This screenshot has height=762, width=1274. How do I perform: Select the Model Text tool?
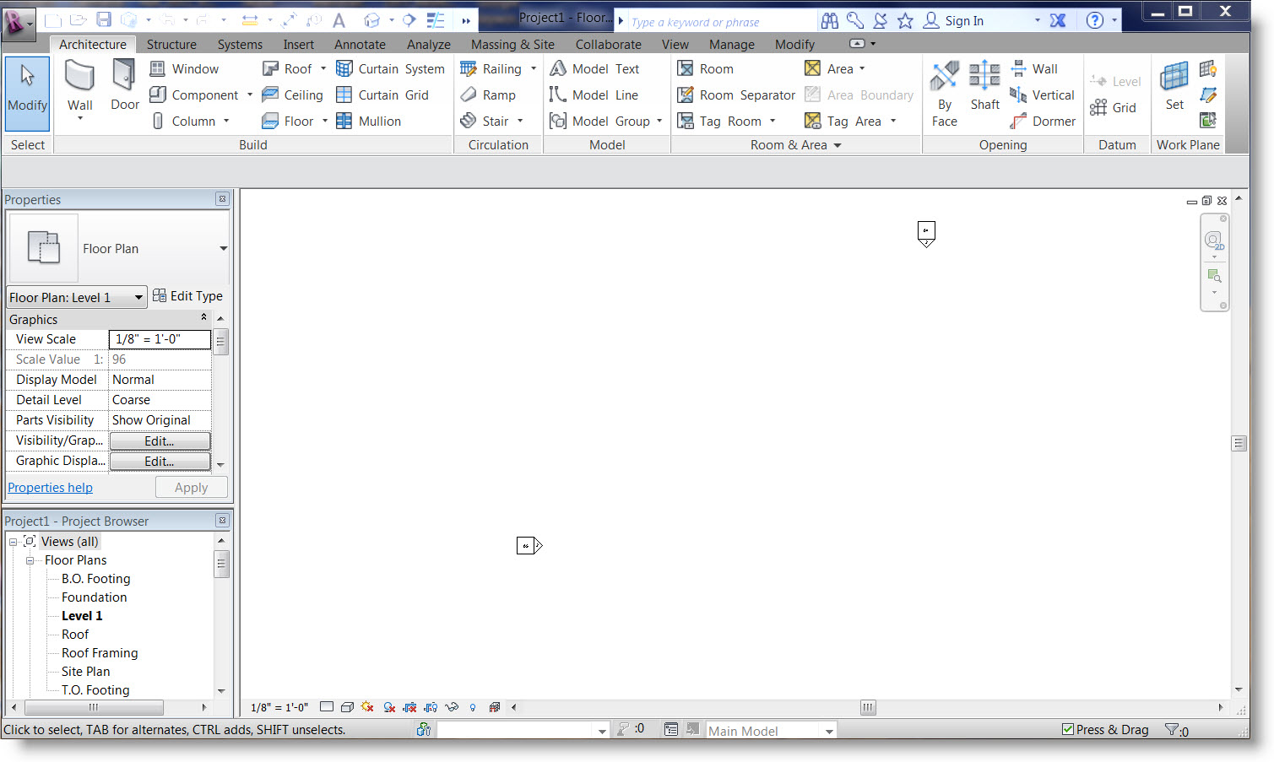click(594, 69)
